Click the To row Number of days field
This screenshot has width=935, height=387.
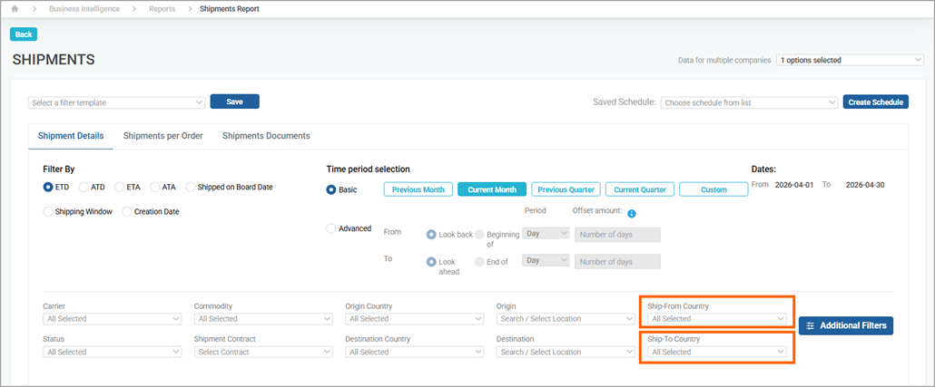coord(618,262)
